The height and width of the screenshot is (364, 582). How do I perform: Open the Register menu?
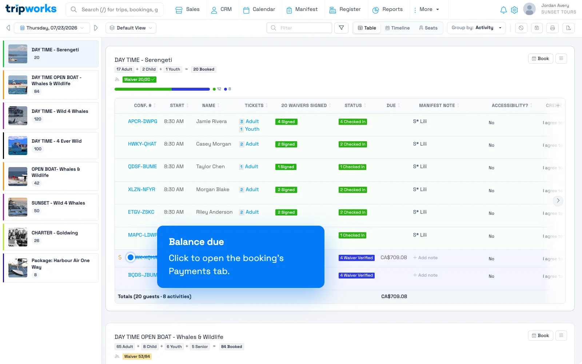point(345,9)
